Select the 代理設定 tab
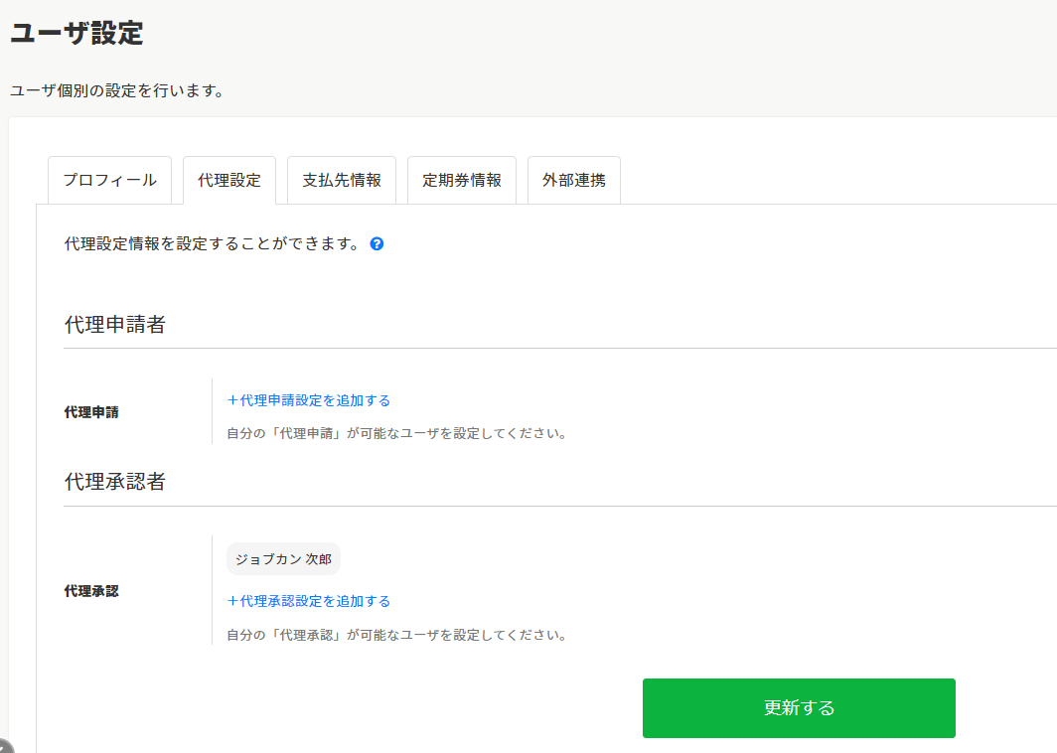1057x753 pixels. pyautogui.click(x=229, y=181)
